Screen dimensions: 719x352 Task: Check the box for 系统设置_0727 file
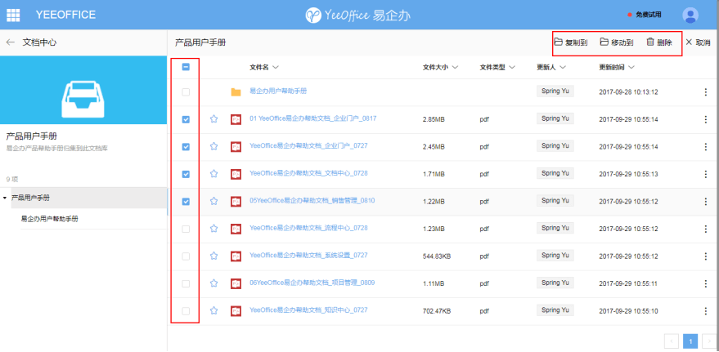(186, 256)
